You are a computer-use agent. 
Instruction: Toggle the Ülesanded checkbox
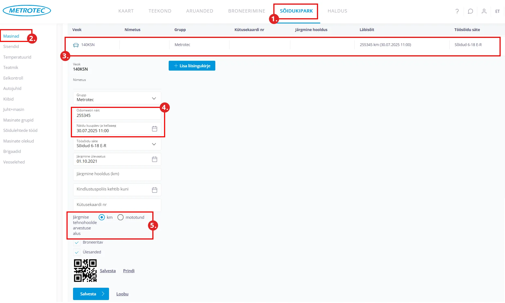(77, 252)
